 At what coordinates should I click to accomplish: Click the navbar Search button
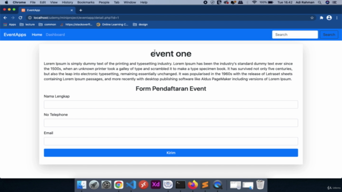click(x=329, y=35)
